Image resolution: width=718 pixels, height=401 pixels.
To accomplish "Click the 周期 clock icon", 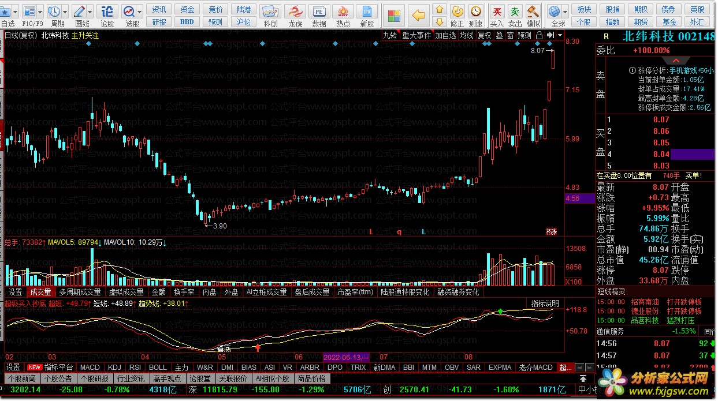I will (54, 10).
